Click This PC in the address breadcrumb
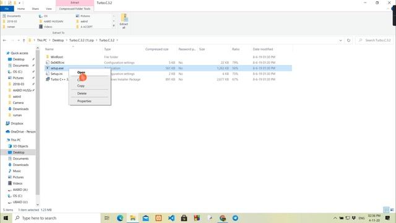Viewport: 396px width, 223px height. pyautogui.click(x=41, y=40)
